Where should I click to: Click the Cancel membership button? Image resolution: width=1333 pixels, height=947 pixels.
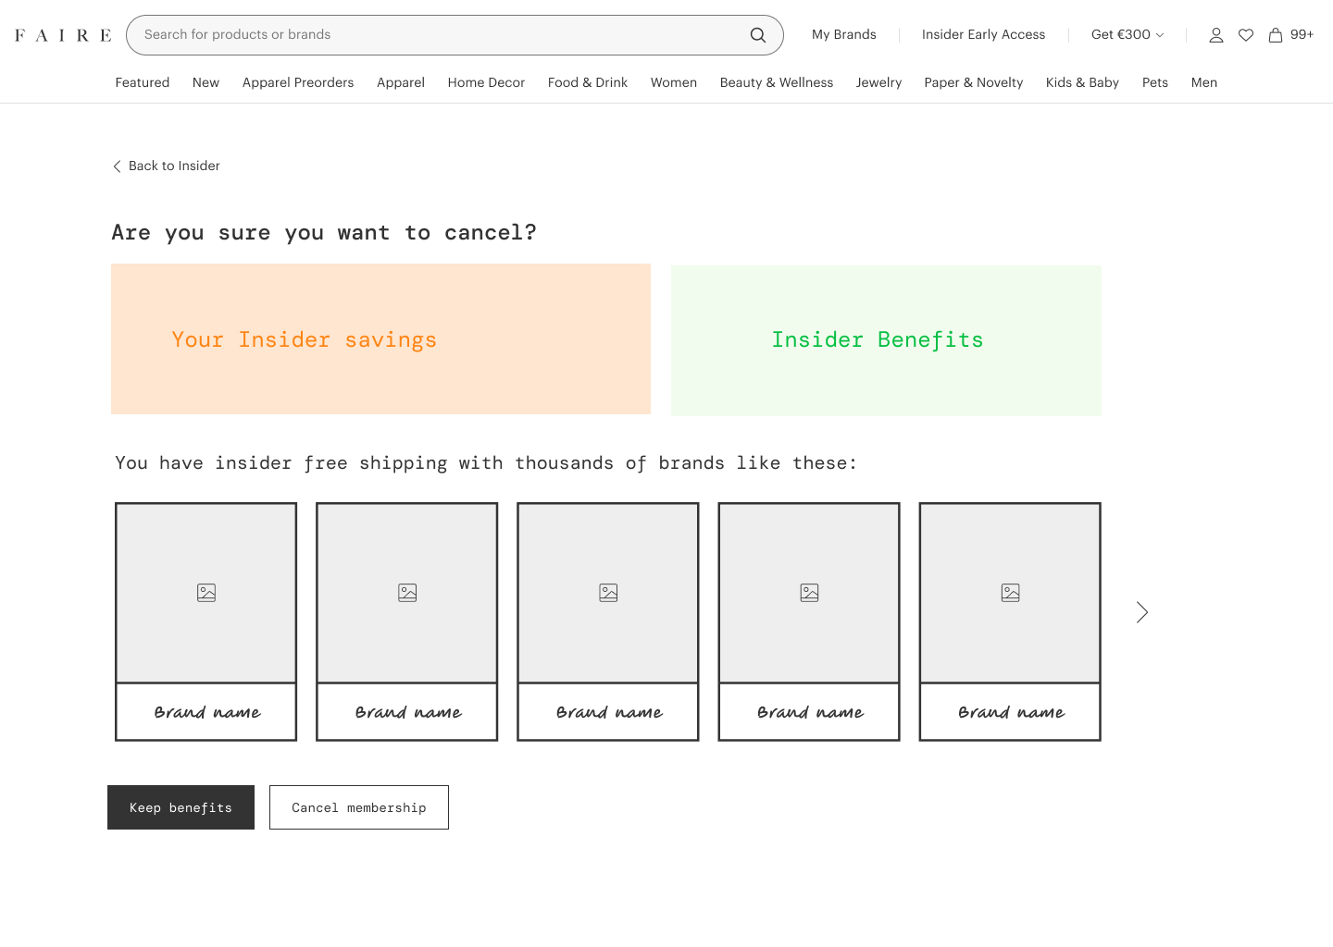359,807
